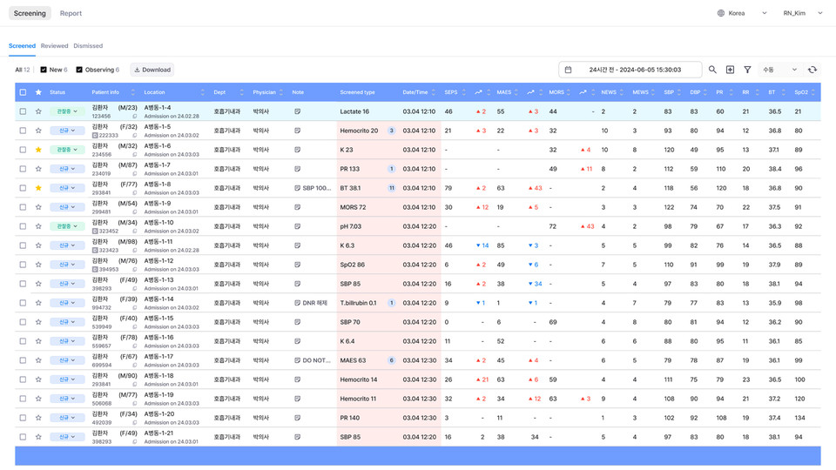Image resolution: width=836 pixels, height=470 pixels.
Task: Check the select-all header checkbox
Action: [23, 92]
